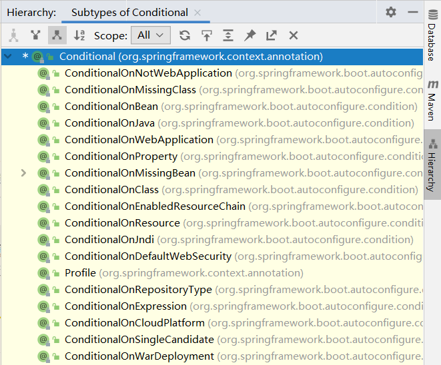Click the annotation icon beside ConditionalOnBean
Viewport: 441px width, 365px height.
tap(43, 107)
